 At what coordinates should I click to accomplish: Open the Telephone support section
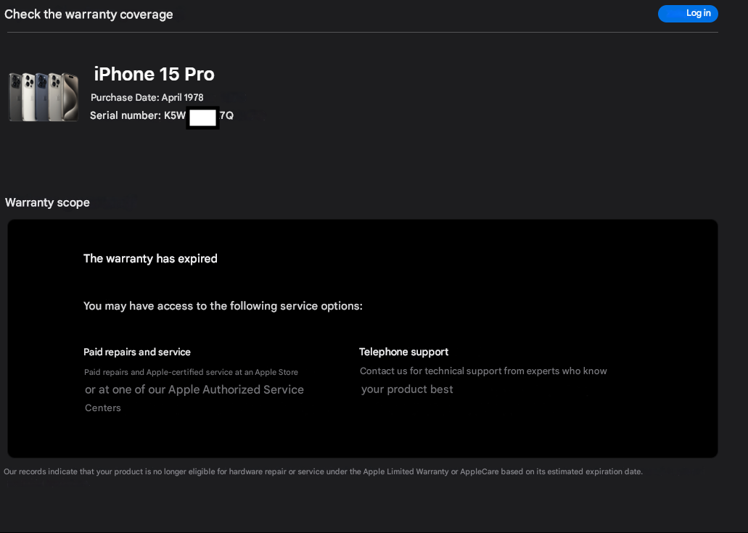(403, 352)
